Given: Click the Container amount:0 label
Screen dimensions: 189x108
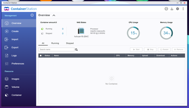Looking at the screenshot, I should [x=48, y=22].
